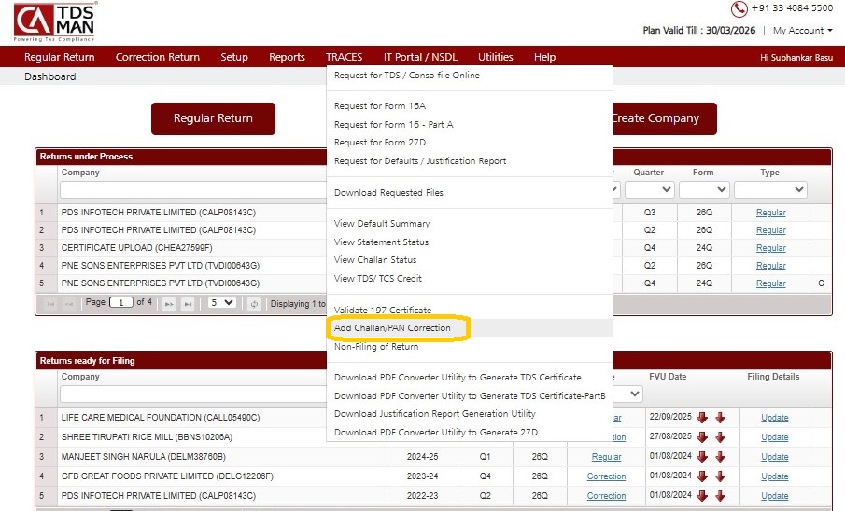Click the phone icon beside helpline number

click(739, 8)
